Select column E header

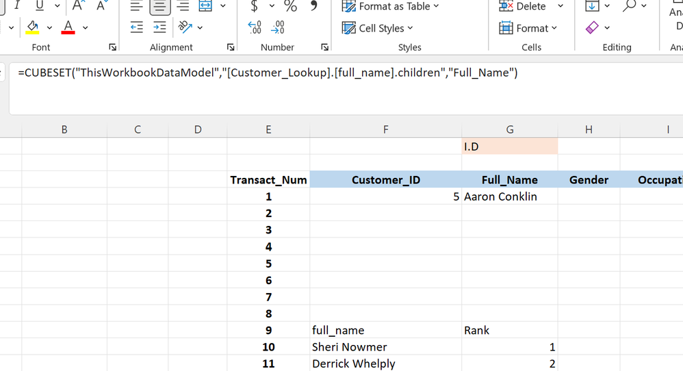pyautogui.click(x=268, y=129)
